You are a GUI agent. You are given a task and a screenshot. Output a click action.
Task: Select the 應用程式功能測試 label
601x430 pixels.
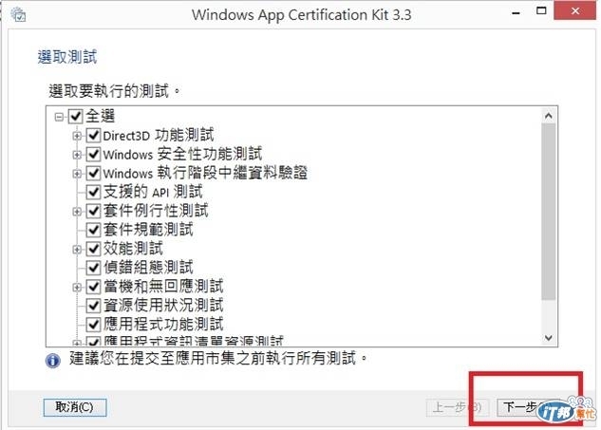point(163,325)
